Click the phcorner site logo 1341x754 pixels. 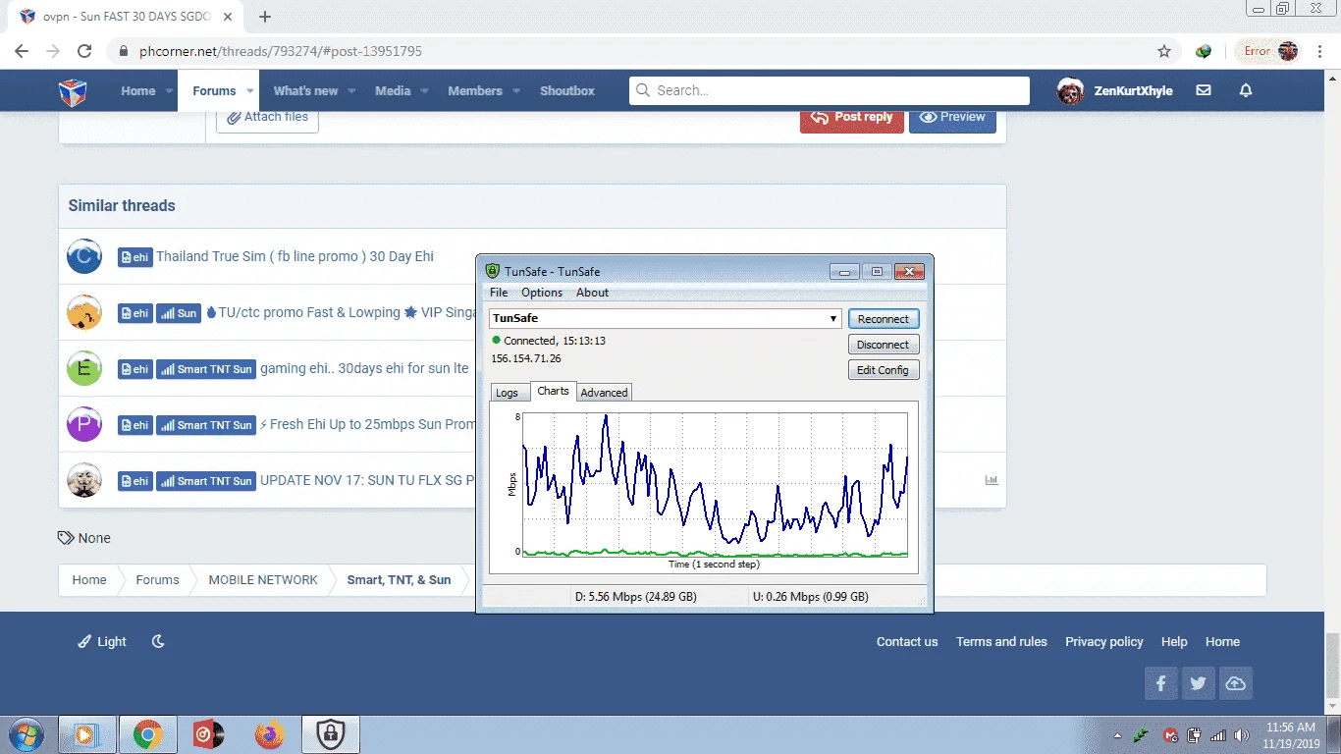coord(73,91)
